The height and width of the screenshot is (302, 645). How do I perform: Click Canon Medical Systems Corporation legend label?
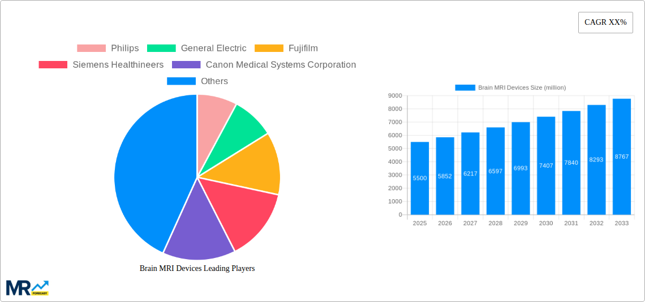(281, 65)
